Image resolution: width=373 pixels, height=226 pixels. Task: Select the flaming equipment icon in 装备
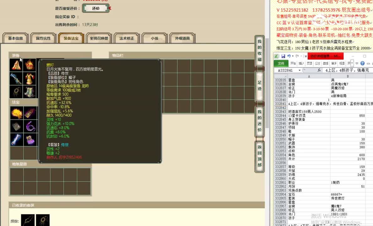tap(30, 65)
